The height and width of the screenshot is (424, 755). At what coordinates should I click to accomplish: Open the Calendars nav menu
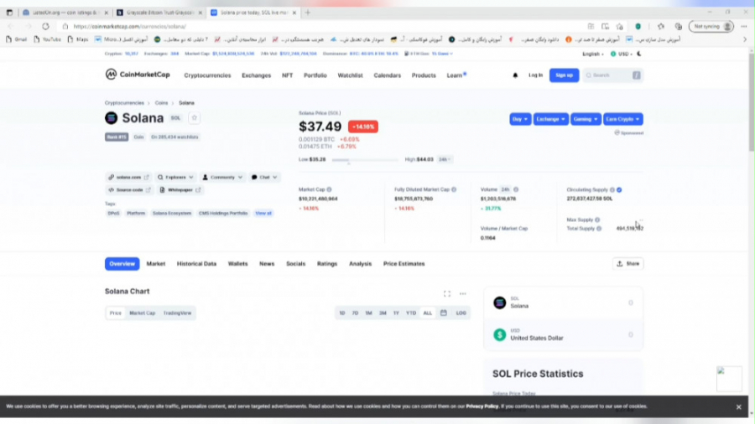[x=387, y=75]
